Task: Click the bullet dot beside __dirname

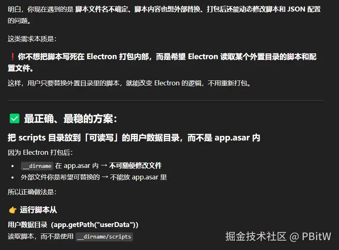Action: click(x=13, y=166)
